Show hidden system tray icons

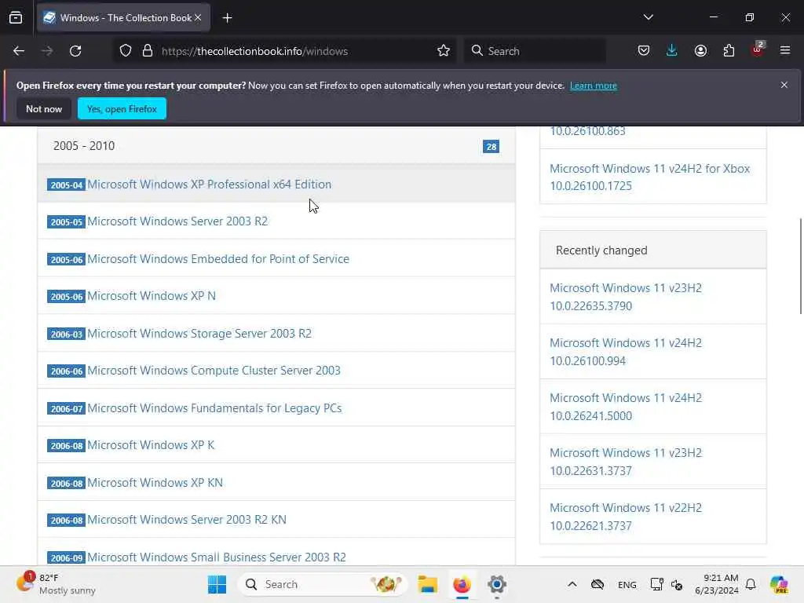[x=572, y=584]
